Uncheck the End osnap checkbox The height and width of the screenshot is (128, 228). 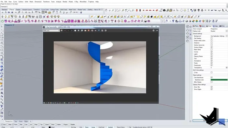coord(2,124)
